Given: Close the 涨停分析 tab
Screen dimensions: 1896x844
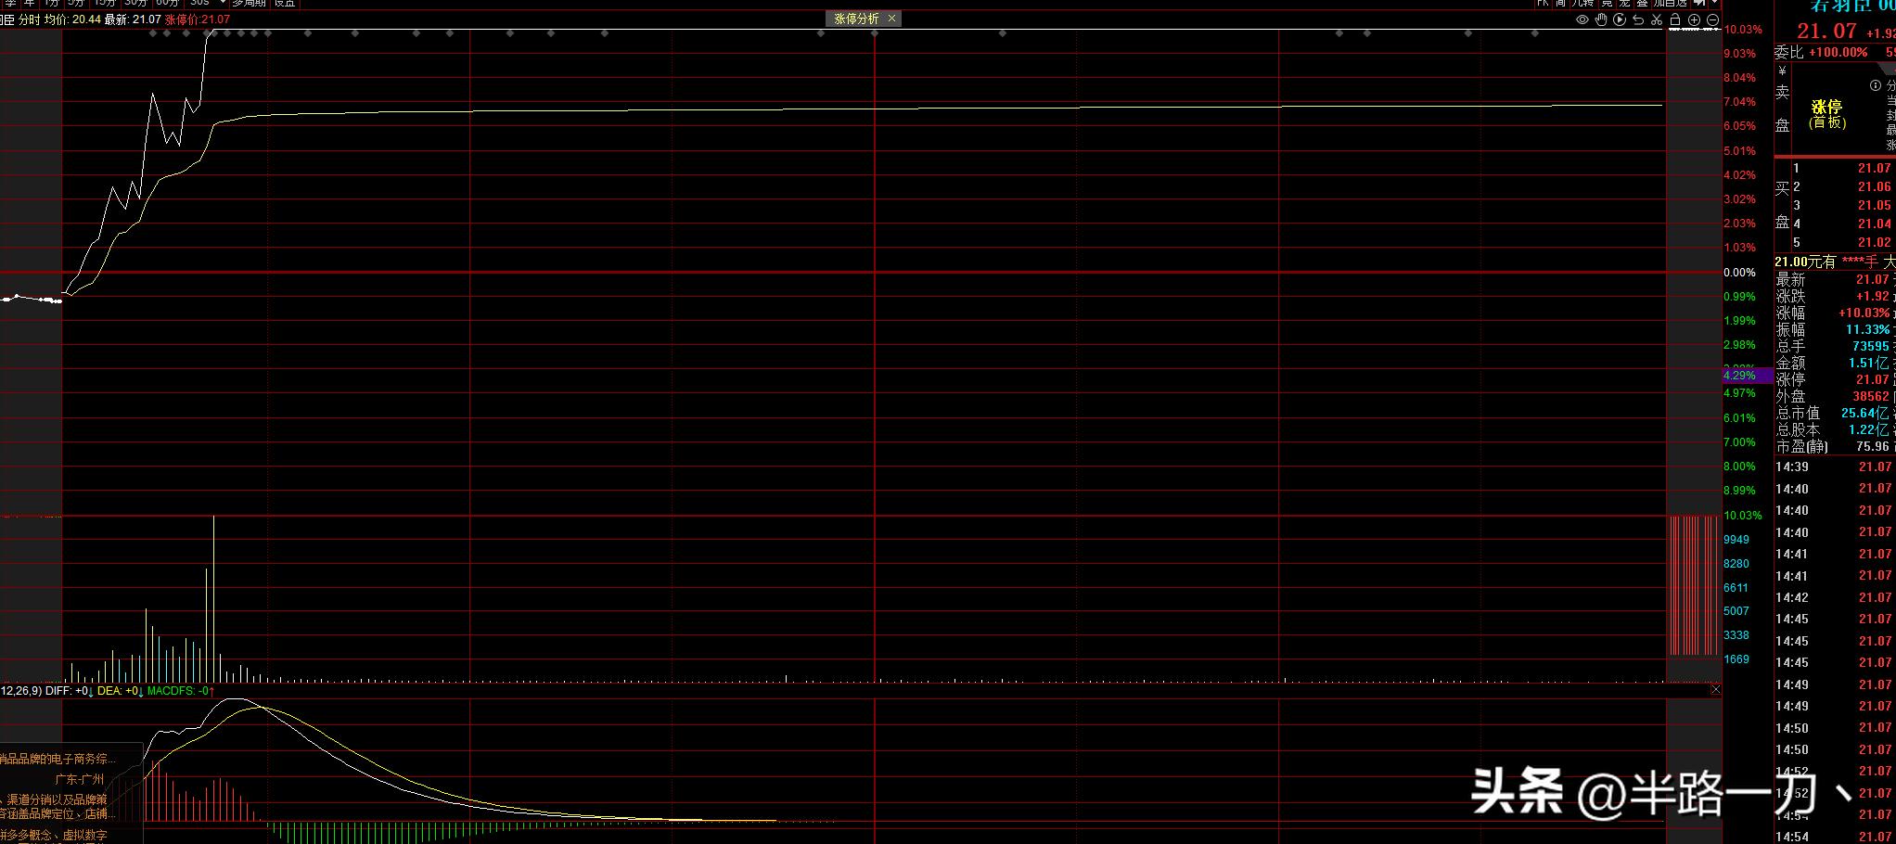Looking at the screenshot, I should tap(892, 19).
